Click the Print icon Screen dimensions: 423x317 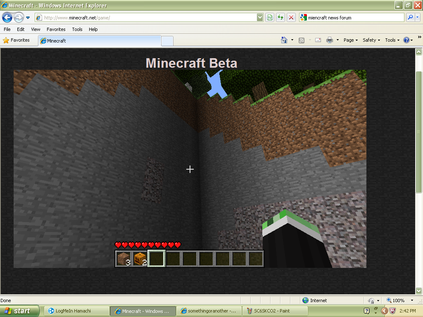click(x=330, y=40)
